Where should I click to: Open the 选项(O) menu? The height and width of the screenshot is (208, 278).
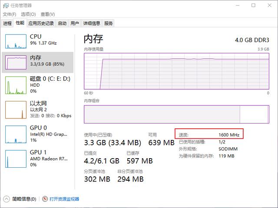pos(28,14)
